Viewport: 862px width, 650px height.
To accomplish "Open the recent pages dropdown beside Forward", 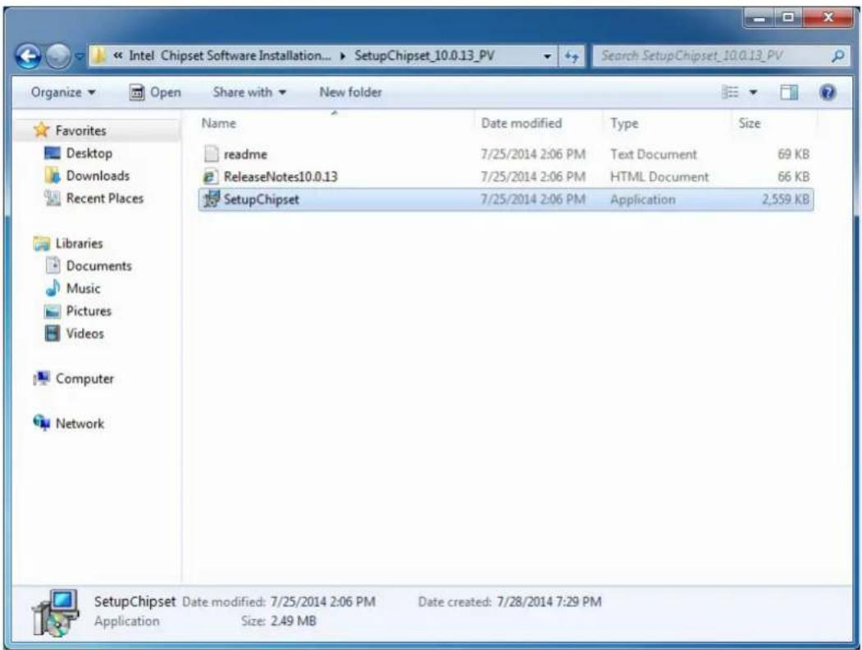I will (x=80, y=56).
